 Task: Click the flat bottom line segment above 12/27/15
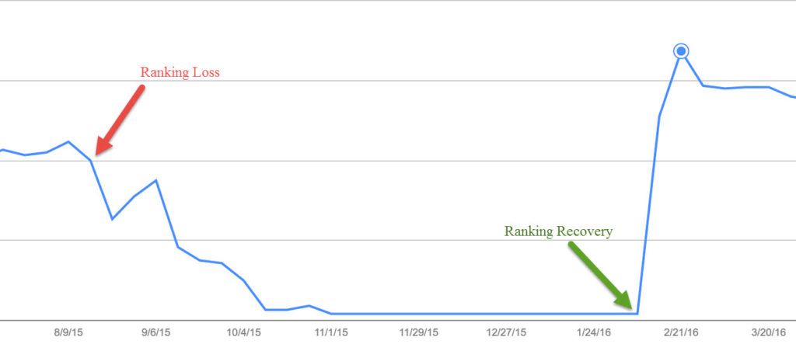(506, 314)
